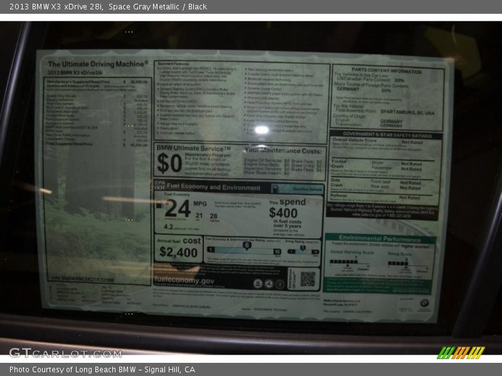Click the QR code on the fuel label

coord(307,279)
